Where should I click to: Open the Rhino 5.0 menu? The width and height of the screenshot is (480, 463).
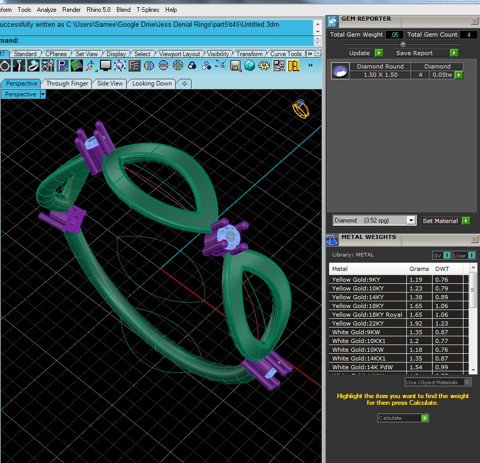[x=98, y=10]
